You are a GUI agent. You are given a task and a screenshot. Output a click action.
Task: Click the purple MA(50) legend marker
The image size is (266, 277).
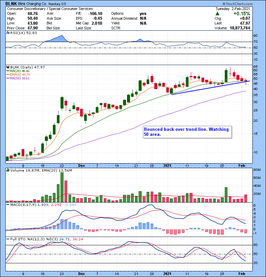(8, 78)
